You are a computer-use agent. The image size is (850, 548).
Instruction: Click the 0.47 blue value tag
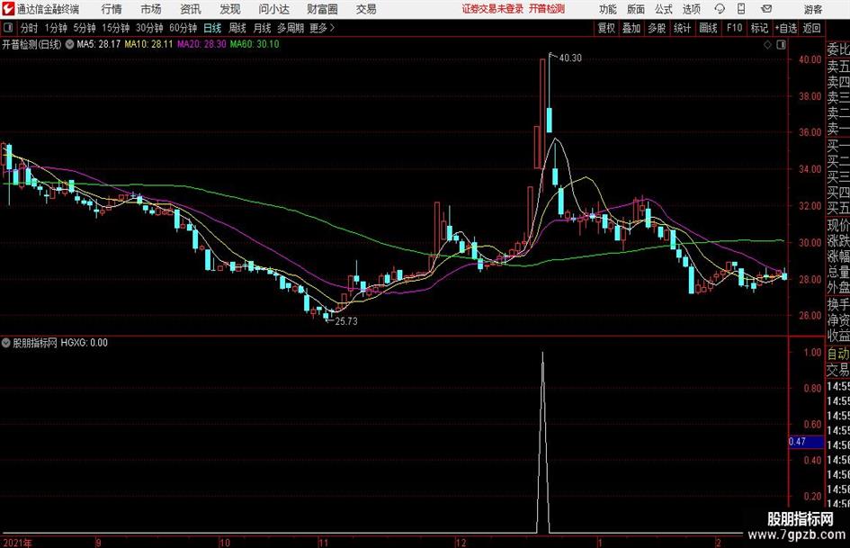pos(806,442)
